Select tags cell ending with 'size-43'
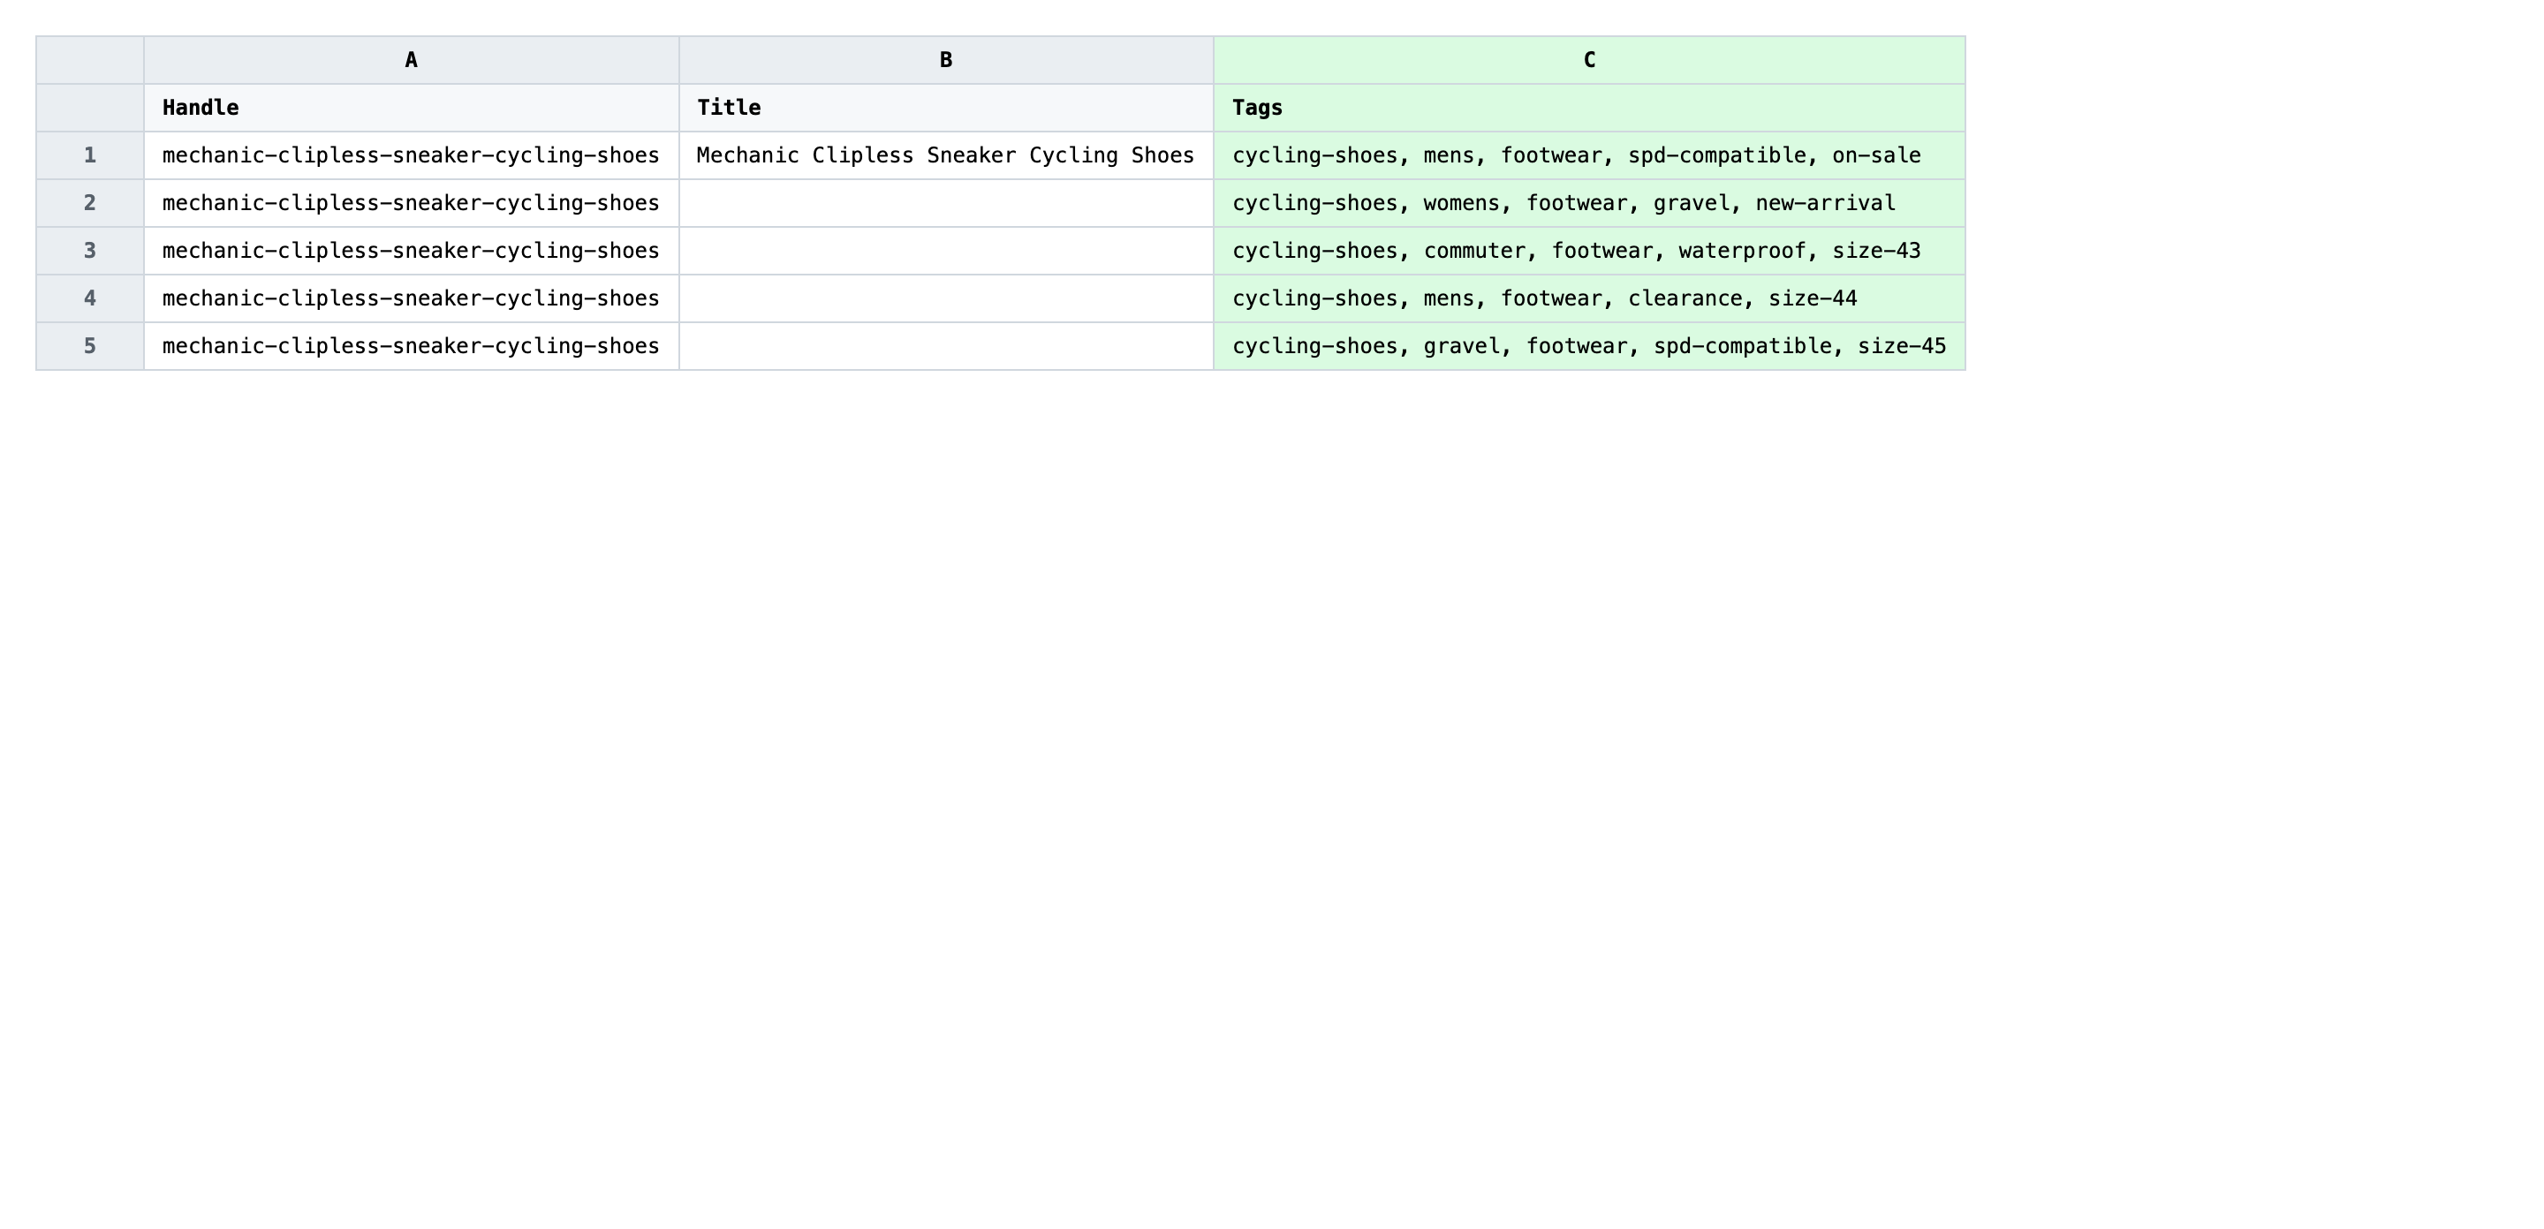This screenshot has width=2544, height=1229. (x=1589, y=251)
